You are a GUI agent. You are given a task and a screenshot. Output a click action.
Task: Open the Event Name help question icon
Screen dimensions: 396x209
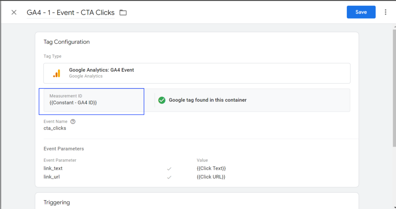73,122
